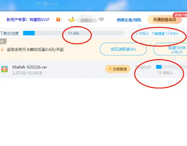Click the 13 MB/s speed under file progress

click(x=165, y=73)
